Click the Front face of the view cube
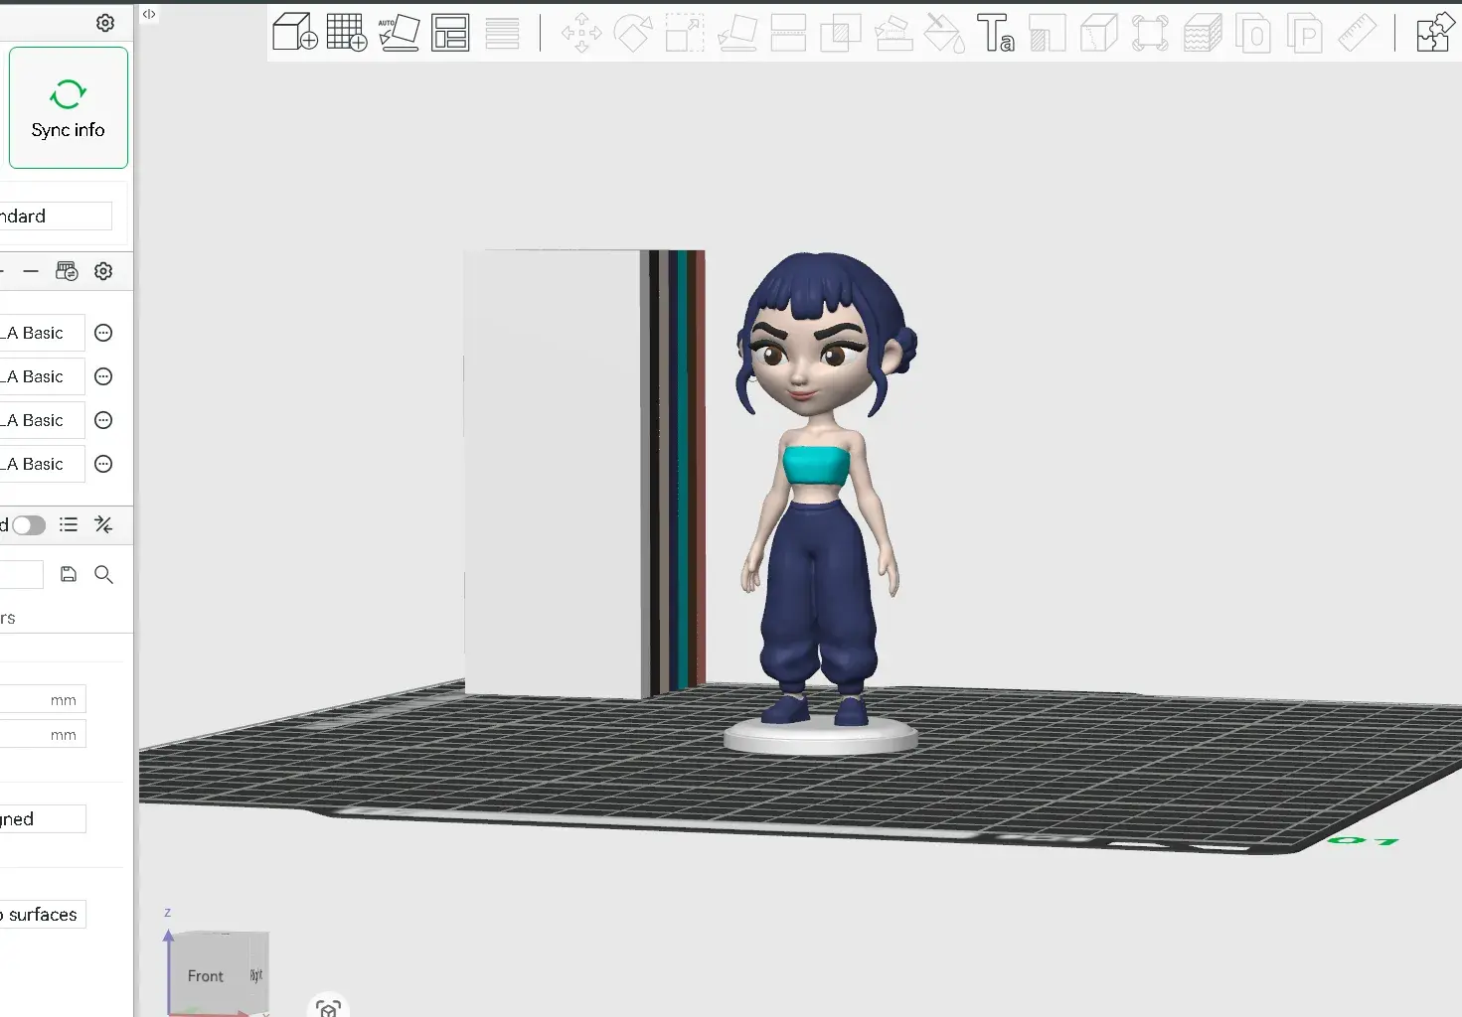 click(x=206, y=975)
